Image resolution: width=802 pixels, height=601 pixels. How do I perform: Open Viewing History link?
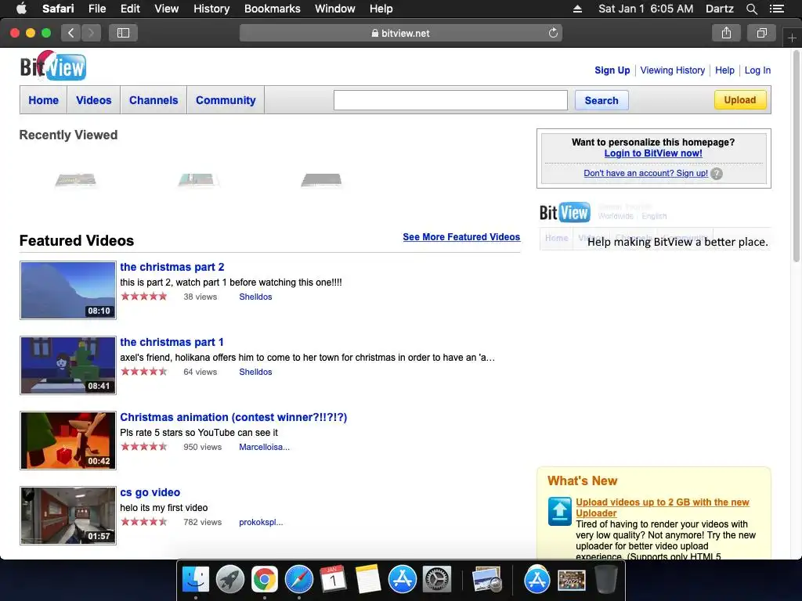[673, 70]
